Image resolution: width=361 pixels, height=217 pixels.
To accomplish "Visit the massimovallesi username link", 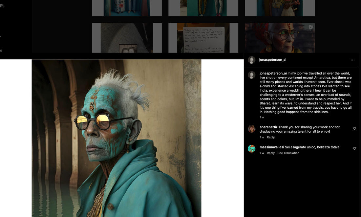I will pos(272,147).
